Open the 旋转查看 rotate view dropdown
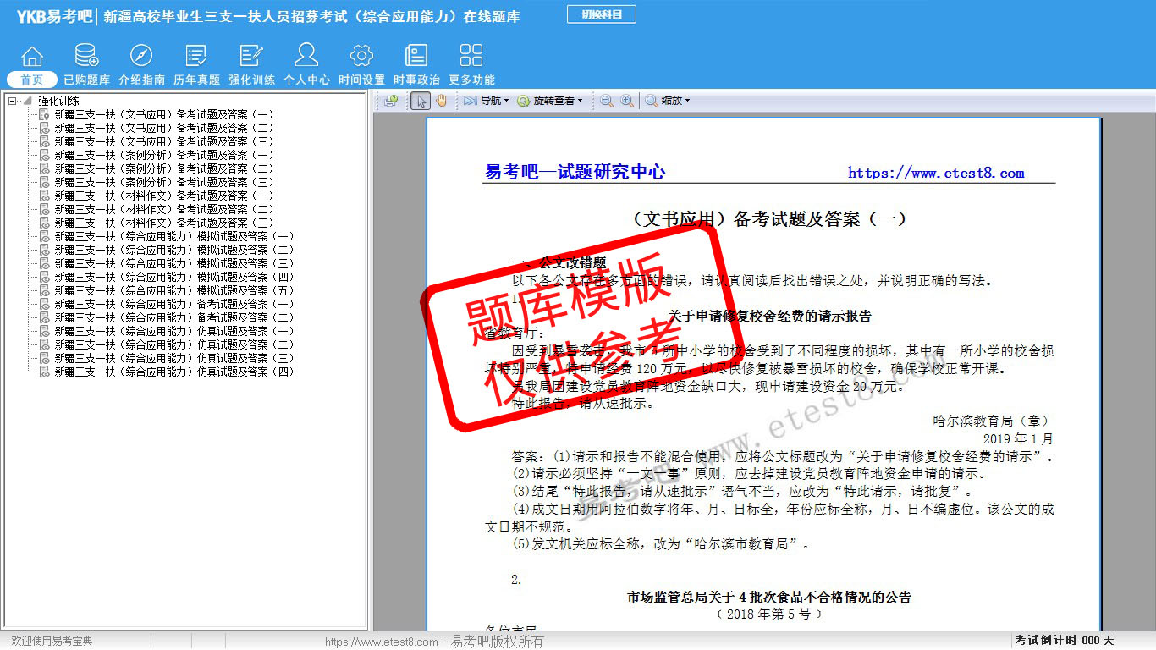The width and height of the screenshot is (1156, 650). 550,101
